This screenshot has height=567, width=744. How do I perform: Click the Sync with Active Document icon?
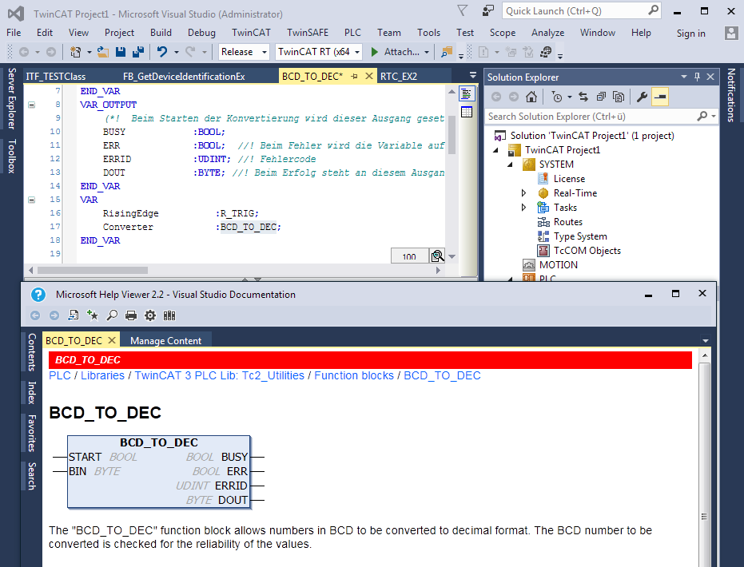(583, 97)
